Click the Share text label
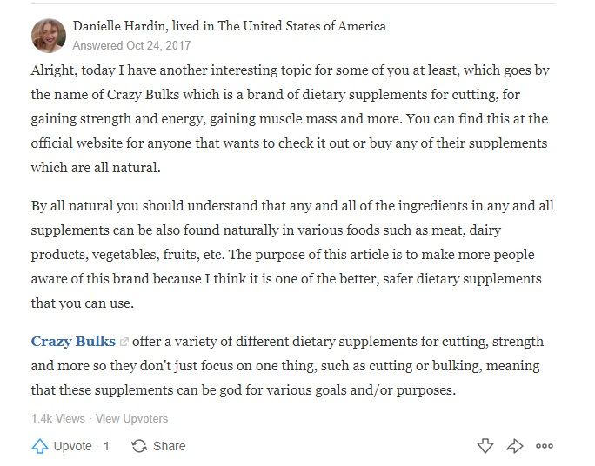The image size is (595, 466). (170, 446)
